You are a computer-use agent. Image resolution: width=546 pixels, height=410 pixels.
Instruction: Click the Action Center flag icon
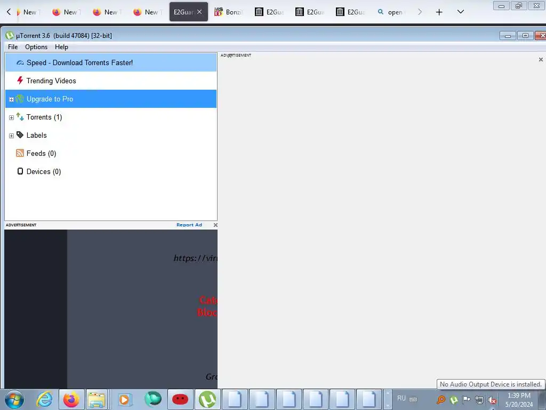pyautogui.click(x=466, y=399)
